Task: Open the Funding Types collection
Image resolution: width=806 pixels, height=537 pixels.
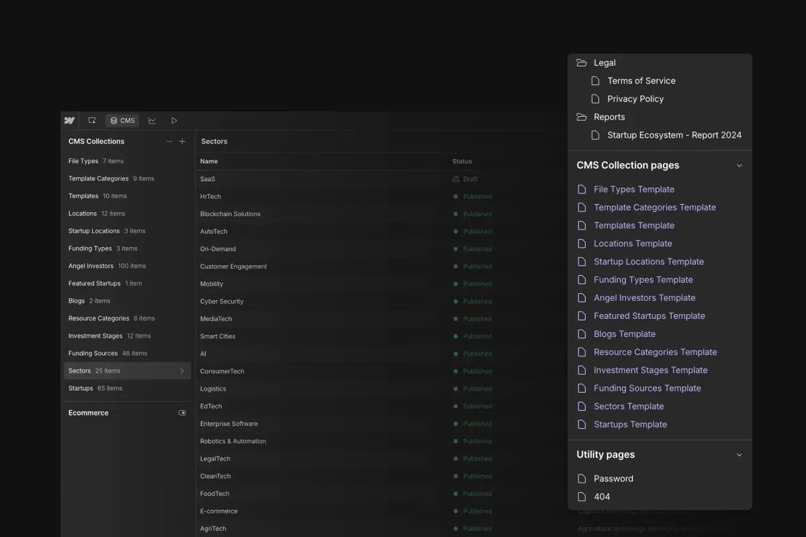Action: point(127,248)
